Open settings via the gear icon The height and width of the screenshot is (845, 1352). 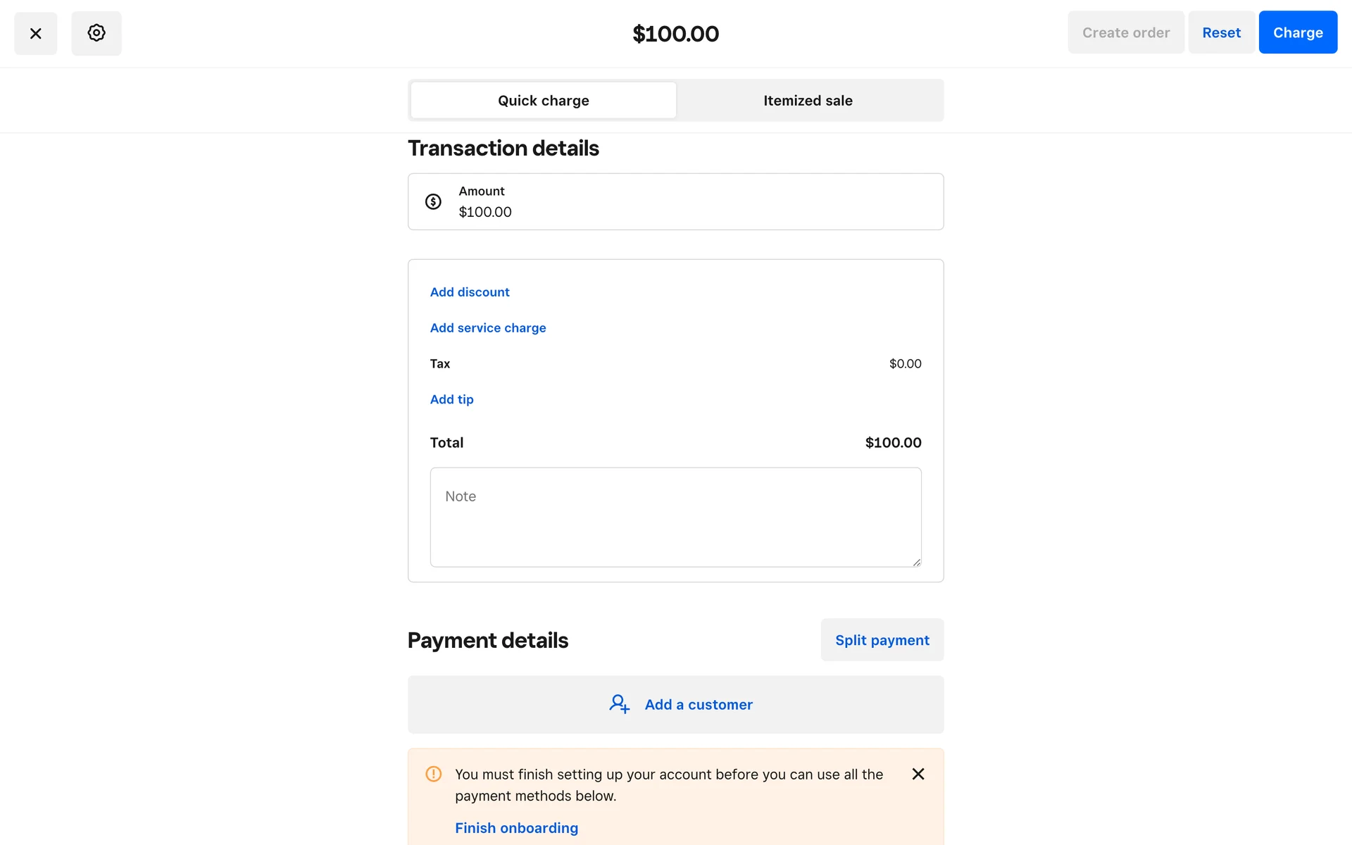click(96, 33)
